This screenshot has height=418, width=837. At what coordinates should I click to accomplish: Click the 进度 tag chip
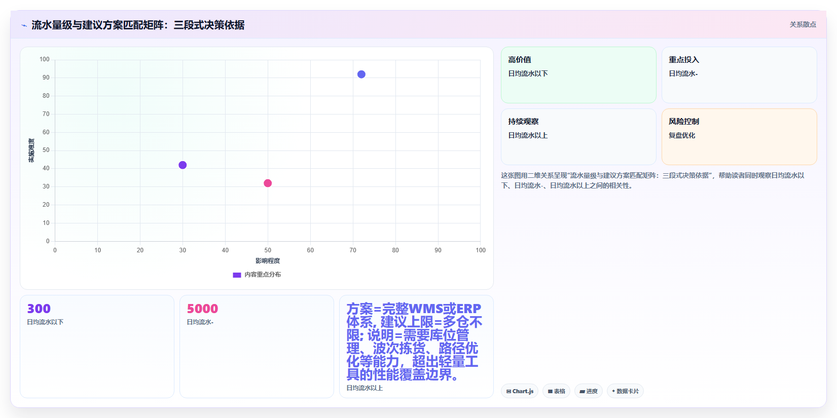589,391
